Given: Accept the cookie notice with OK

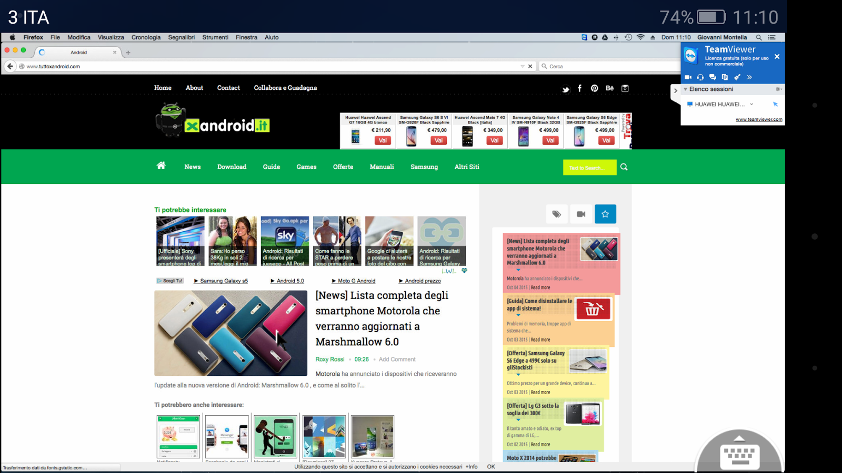Looking at the screenshot, I should 491,467.
